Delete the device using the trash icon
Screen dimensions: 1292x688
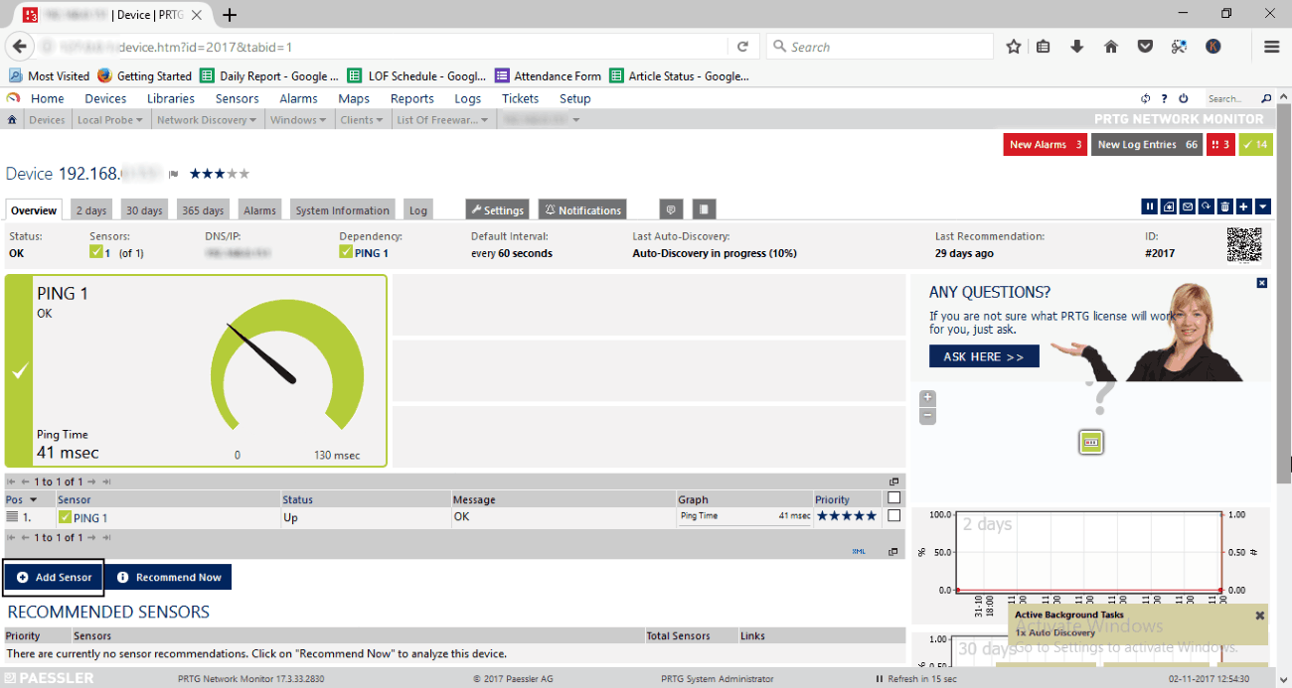point(1225,206)
